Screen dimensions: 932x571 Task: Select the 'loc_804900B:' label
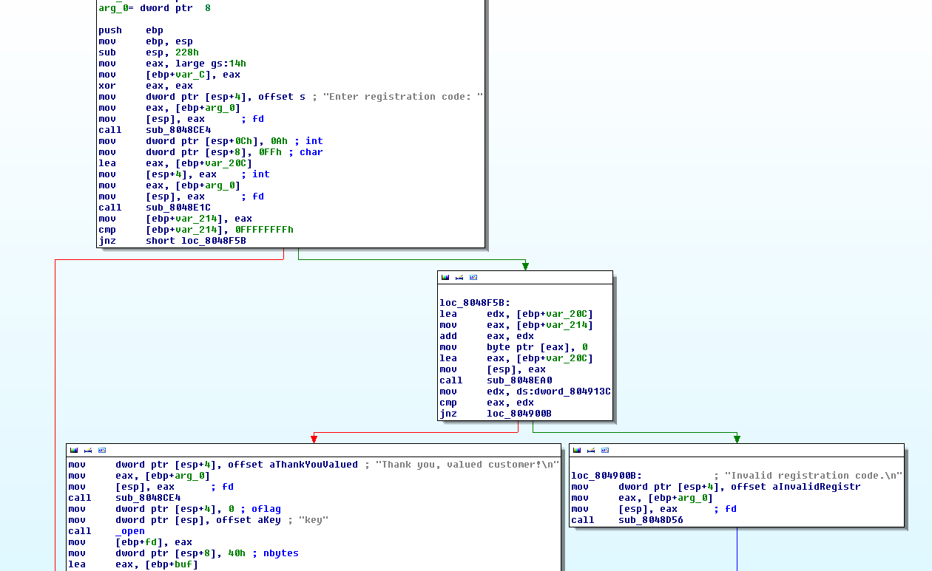tap(607, 476)
